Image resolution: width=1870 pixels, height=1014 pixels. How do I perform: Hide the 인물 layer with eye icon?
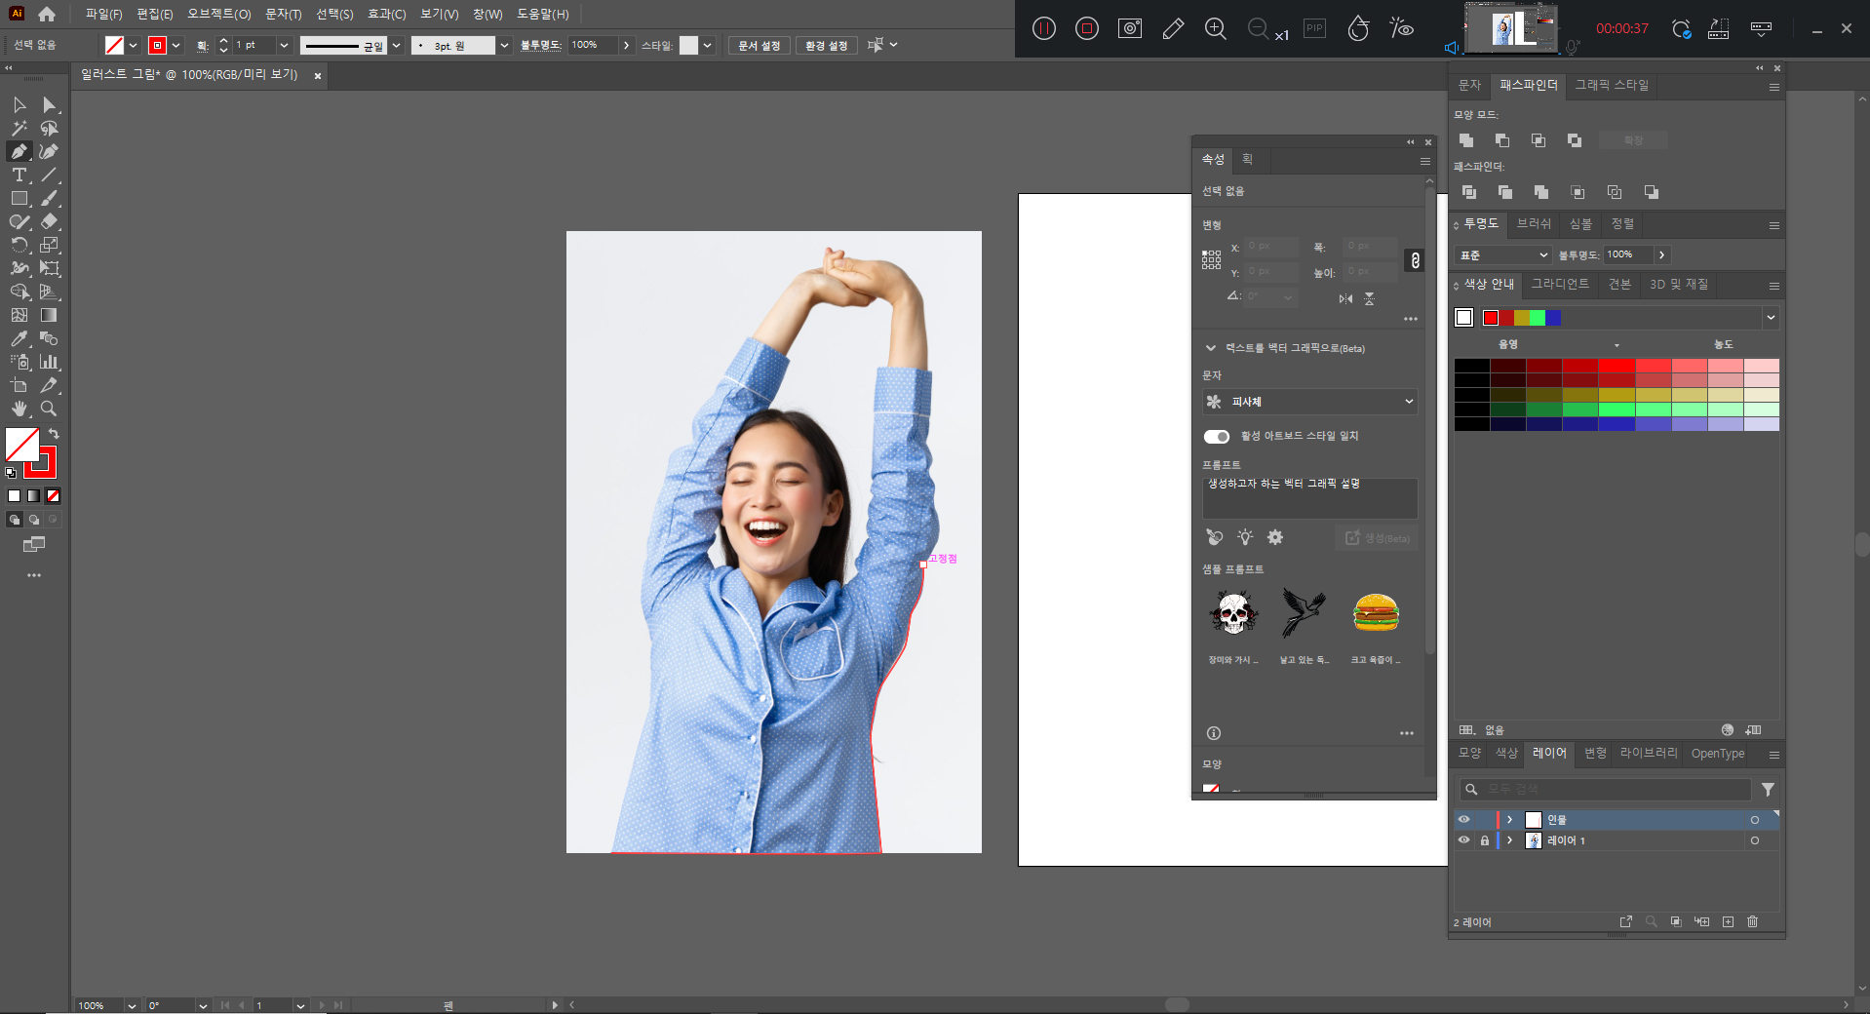click(x=1463, y=820)
